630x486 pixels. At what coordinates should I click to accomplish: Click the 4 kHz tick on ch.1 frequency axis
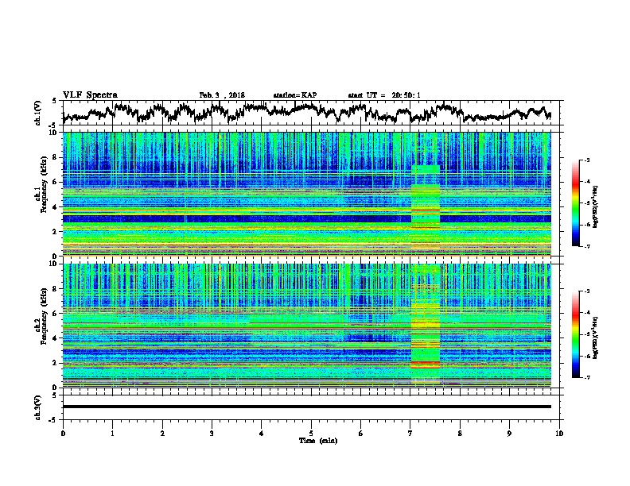pyautogui.click(x=56, y=207)
